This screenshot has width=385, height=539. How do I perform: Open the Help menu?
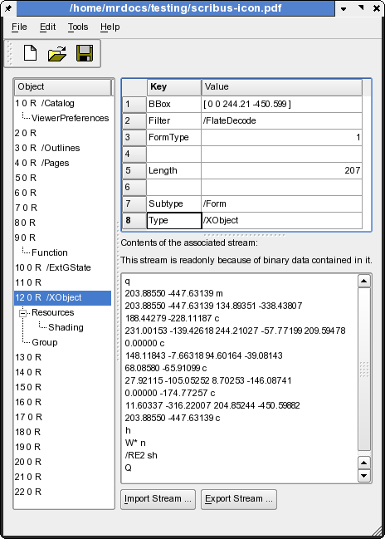110,27
